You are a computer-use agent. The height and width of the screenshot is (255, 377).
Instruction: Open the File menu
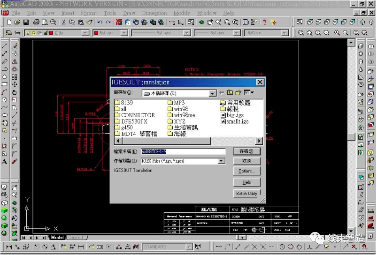[x=16, y=13]
